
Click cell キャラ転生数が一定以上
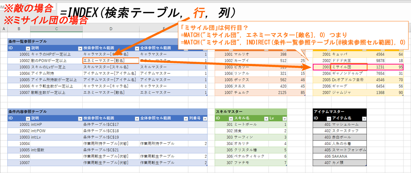click(56, 86)
